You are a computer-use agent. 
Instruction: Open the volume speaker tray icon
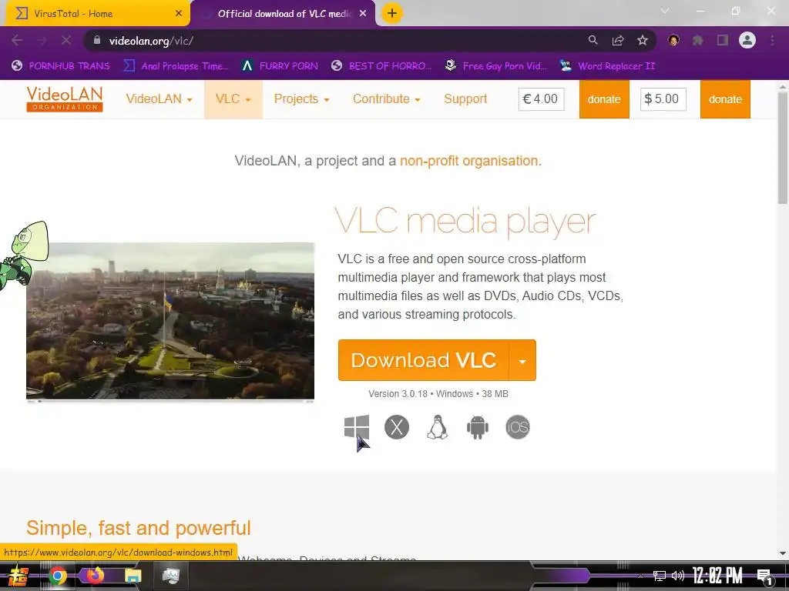tap(678, 576)
